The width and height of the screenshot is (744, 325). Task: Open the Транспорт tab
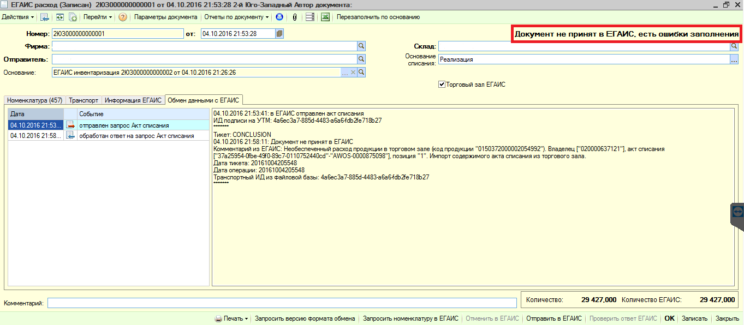tap(84, 100)
